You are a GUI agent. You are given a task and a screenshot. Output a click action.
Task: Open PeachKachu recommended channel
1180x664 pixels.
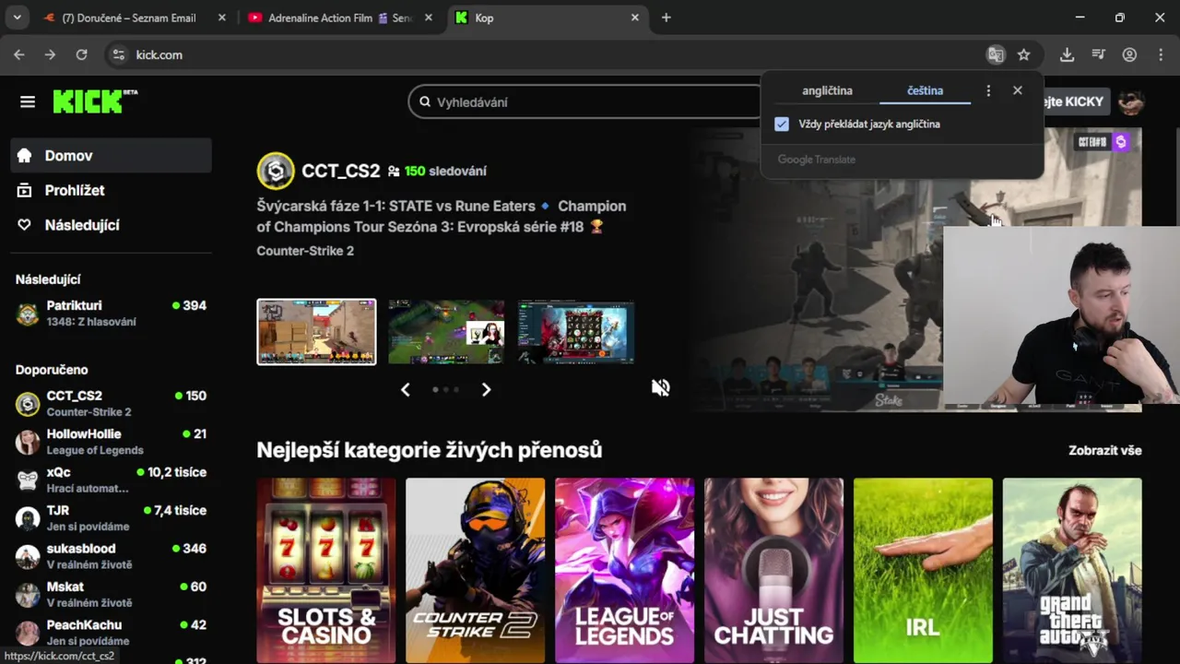click(112, 633)
